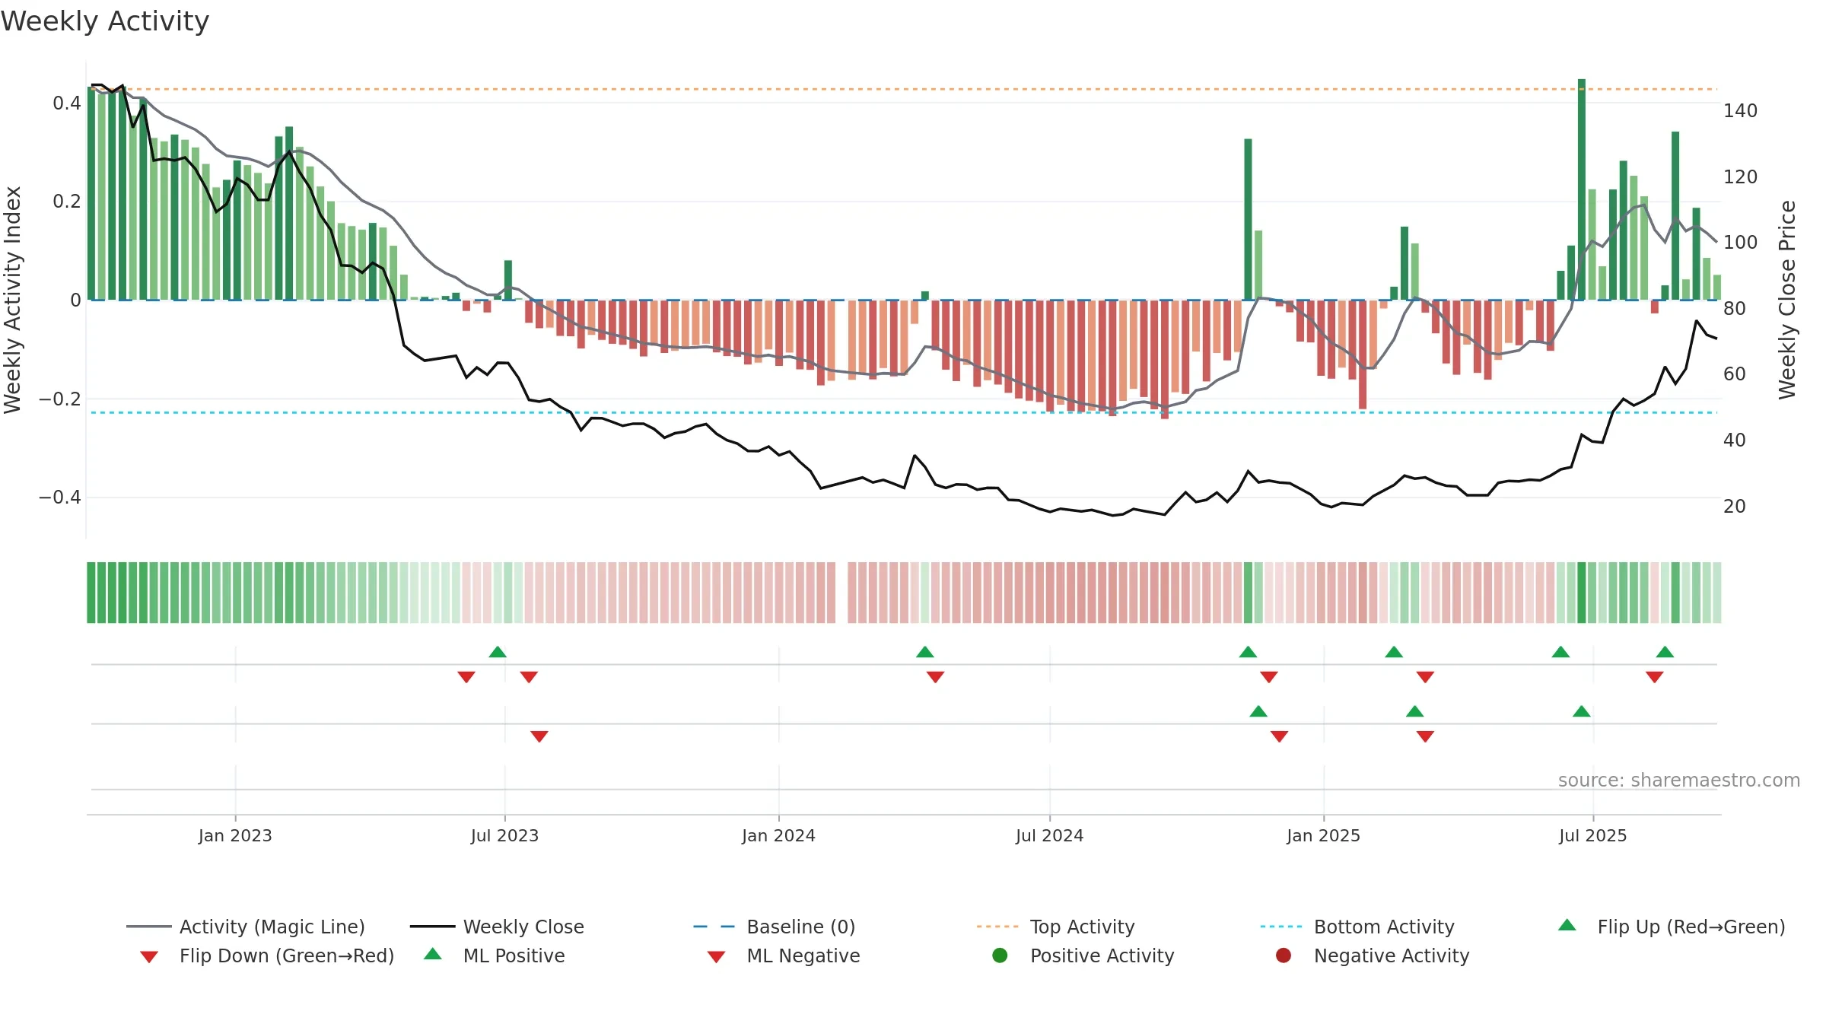Toggle the Bottom Activity legend entry
This screenshot has width=1826, height=1027.
[x=1357, y=927]
